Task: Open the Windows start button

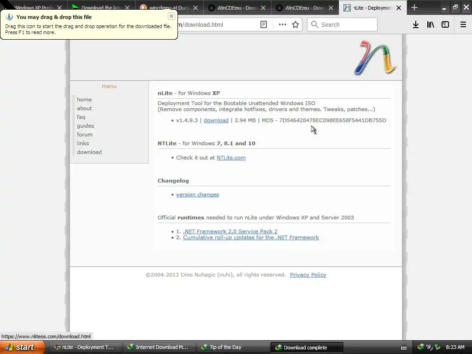Action: point(22,347)
